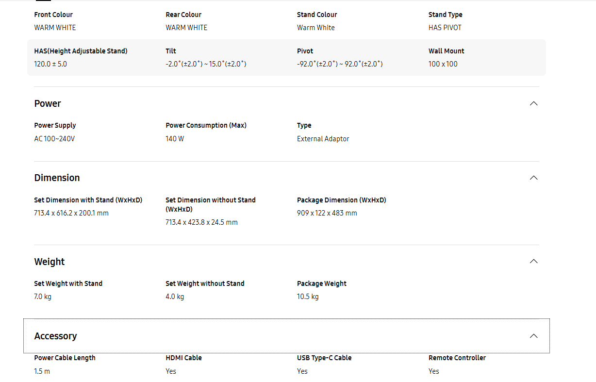Select the Power Supply label
This screenshot has width=596, height=382.
click(55, 125)
